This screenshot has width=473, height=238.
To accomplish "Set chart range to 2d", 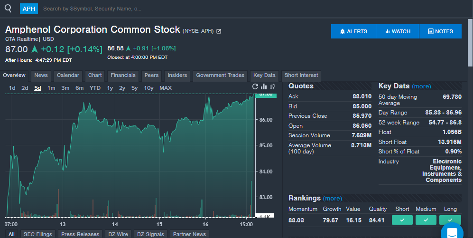I will point(25,88).
